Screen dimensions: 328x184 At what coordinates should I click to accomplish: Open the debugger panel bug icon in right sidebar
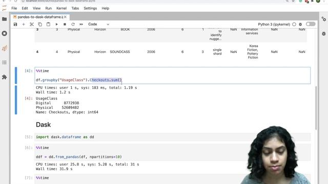click(323, 34)
